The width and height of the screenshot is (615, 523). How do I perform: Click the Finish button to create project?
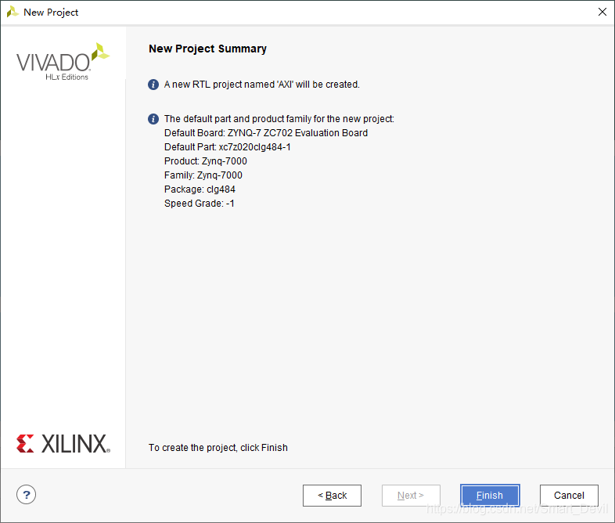point(490,495)
